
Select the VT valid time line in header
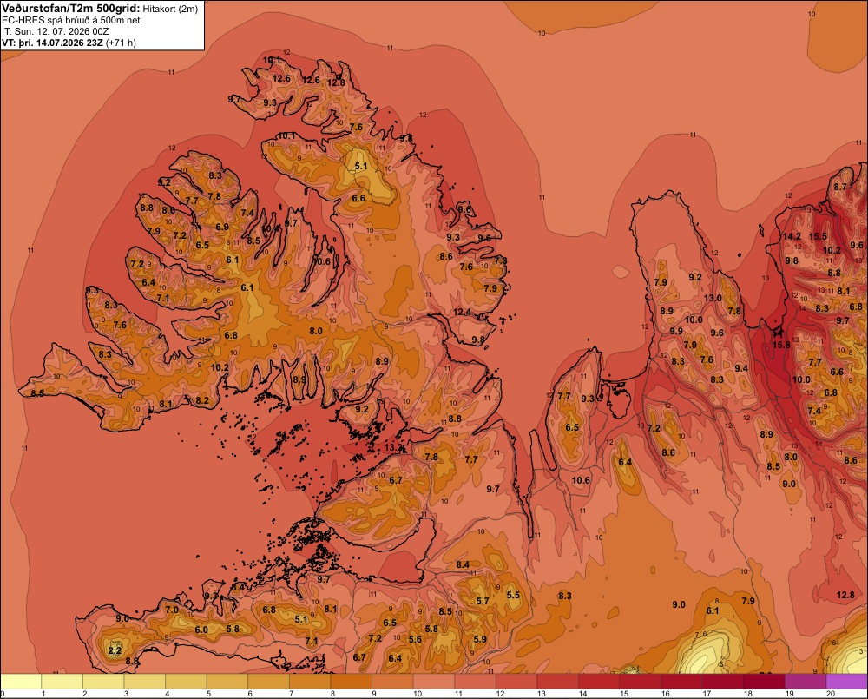click(69, 42)
